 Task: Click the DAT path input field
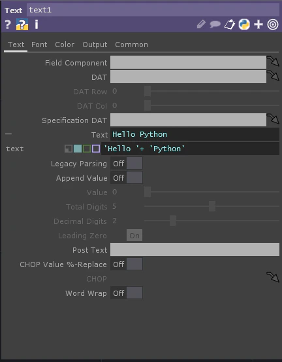pyautogui.click(x=188, y=77)
